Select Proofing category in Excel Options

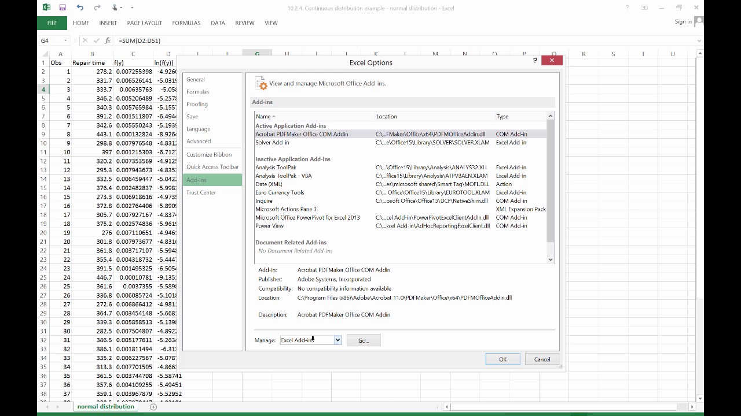click(212, 104)
